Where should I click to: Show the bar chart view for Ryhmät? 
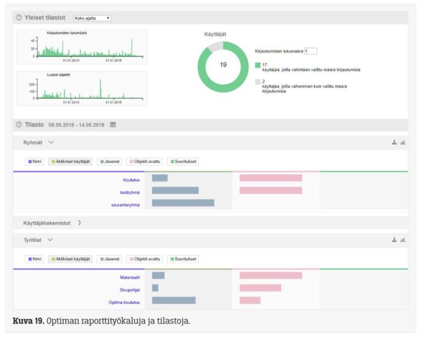(x=403, y=142)
